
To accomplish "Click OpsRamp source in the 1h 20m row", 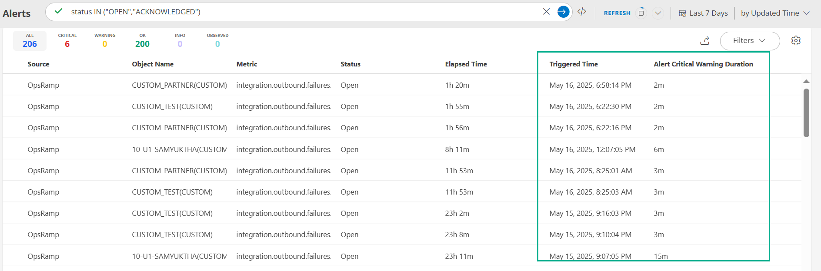I will pos(43,85).
